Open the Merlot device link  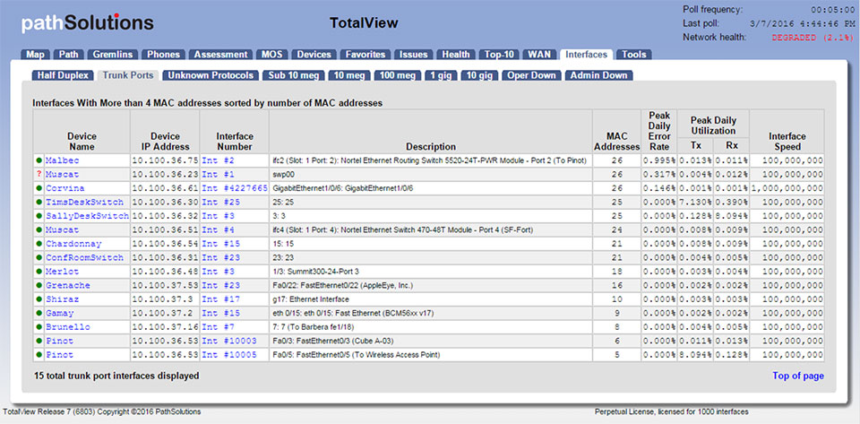[62, 272]
